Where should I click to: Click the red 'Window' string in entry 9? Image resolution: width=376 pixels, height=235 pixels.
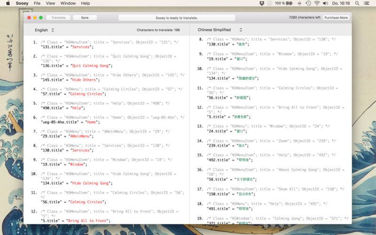[x=77, y=164]
